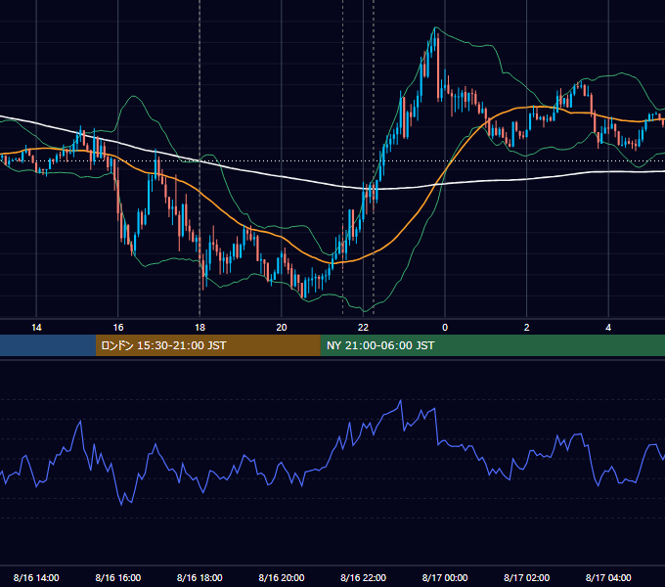Click the '4' hour label on price chart axis
This screenshot has width=665, height=587.
click(x=608, y=328)
